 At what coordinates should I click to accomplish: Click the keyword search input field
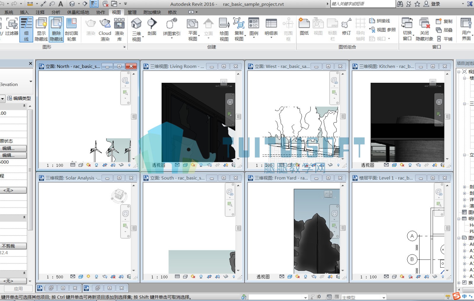click(363, 4)
